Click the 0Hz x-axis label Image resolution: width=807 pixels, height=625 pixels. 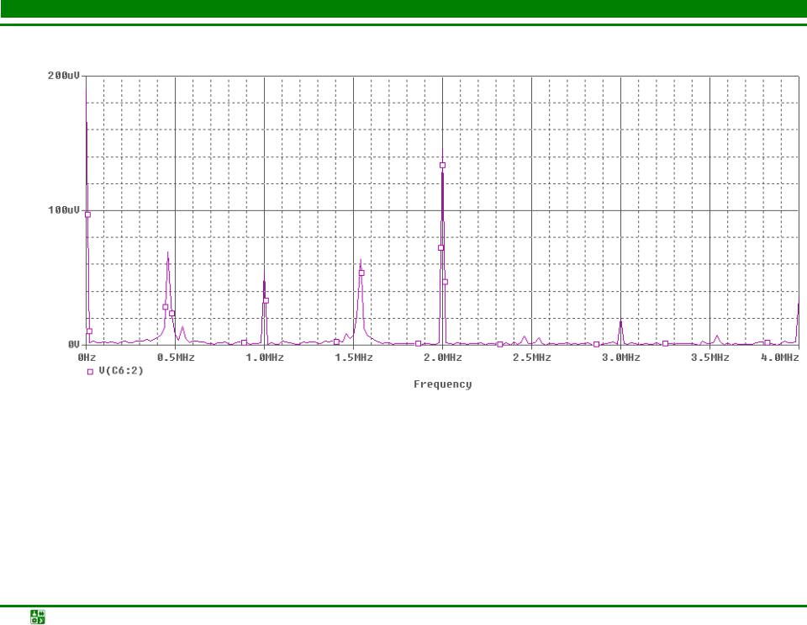point(87,358)
